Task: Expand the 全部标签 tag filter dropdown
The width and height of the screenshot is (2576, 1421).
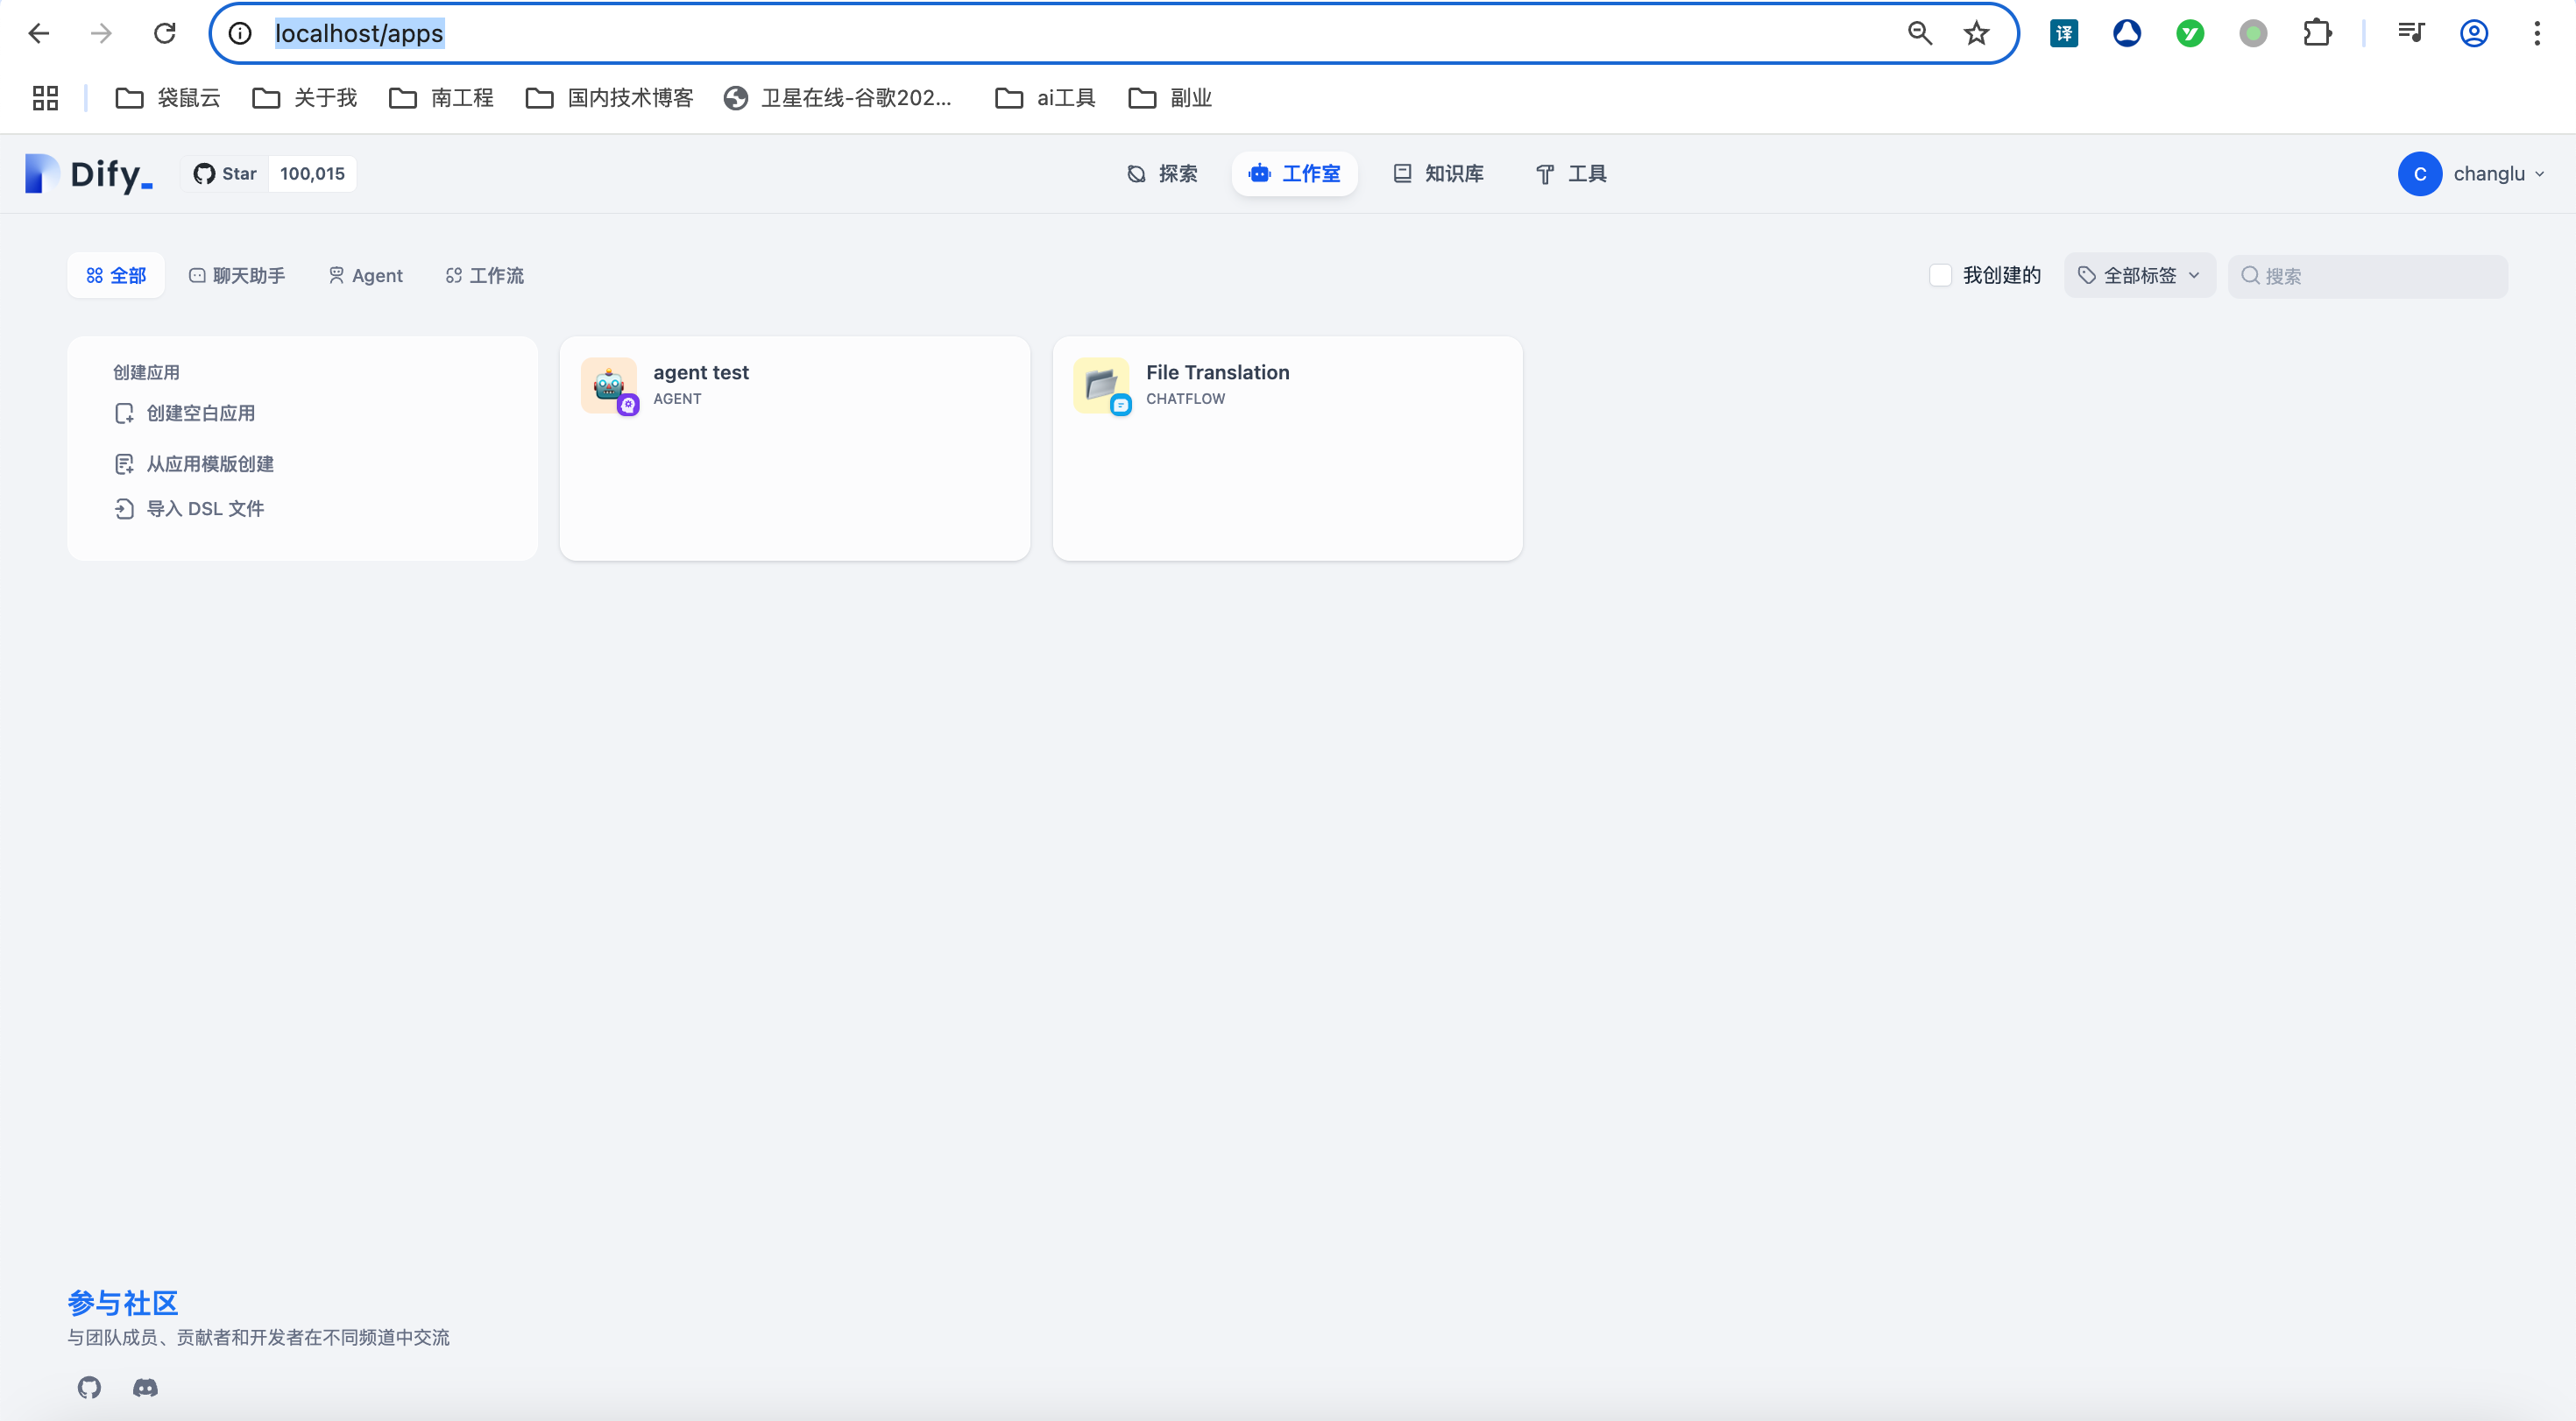Action: point(2139,275)
